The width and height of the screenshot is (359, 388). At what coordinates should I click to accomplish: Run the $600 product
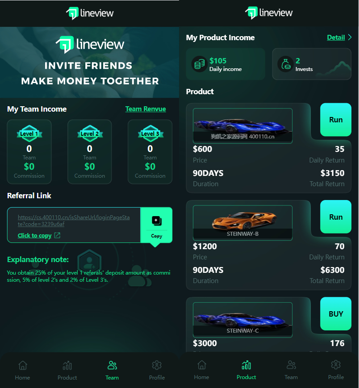[336, 120]
